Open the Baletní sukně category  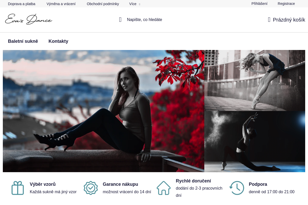23,41
